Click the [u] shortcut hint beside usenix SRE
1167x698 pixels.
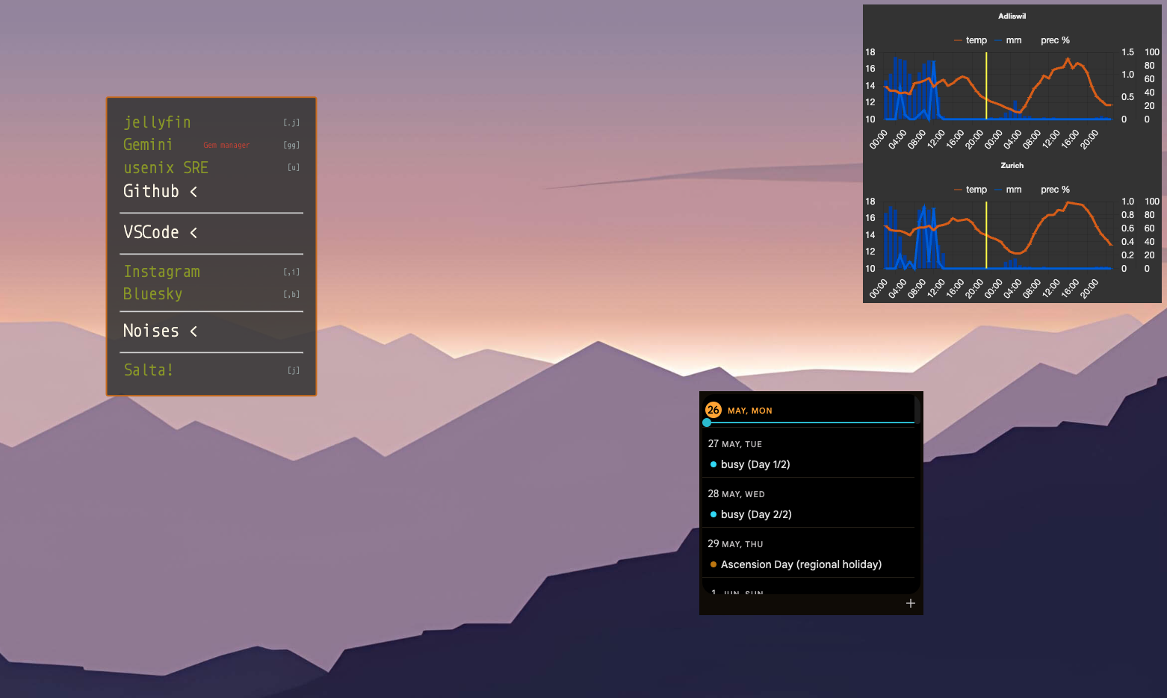[294, 168]
